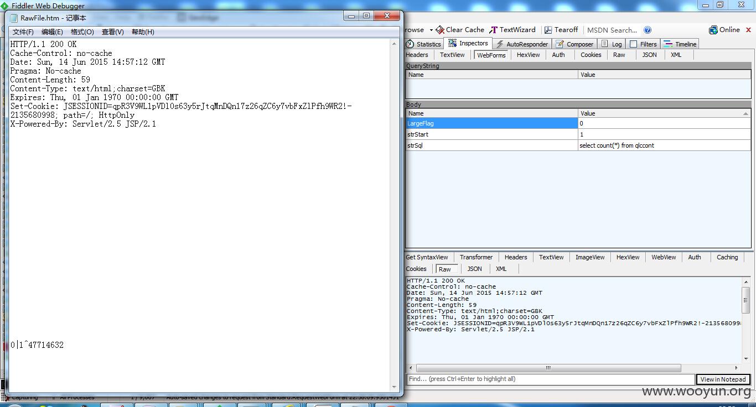Open the response ImageView tab
This screenshot has height=407, width=756.
[590, 257]
